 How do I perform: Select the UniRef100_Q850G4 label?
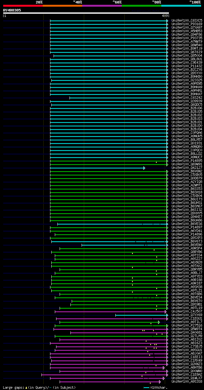(x=187, y=56)
